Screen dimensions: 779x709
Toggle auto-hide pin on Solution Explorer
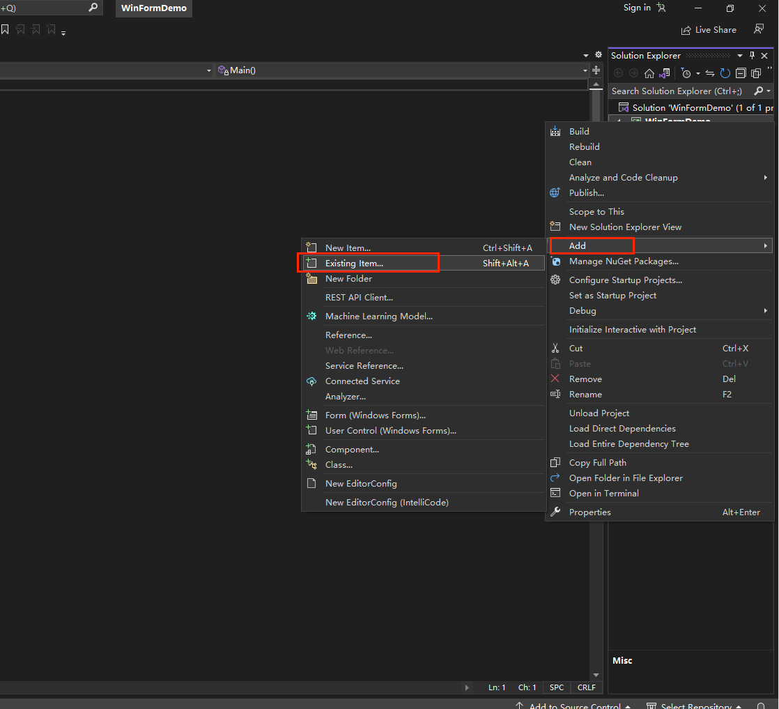pyautogui.click(x=753, y=56)
